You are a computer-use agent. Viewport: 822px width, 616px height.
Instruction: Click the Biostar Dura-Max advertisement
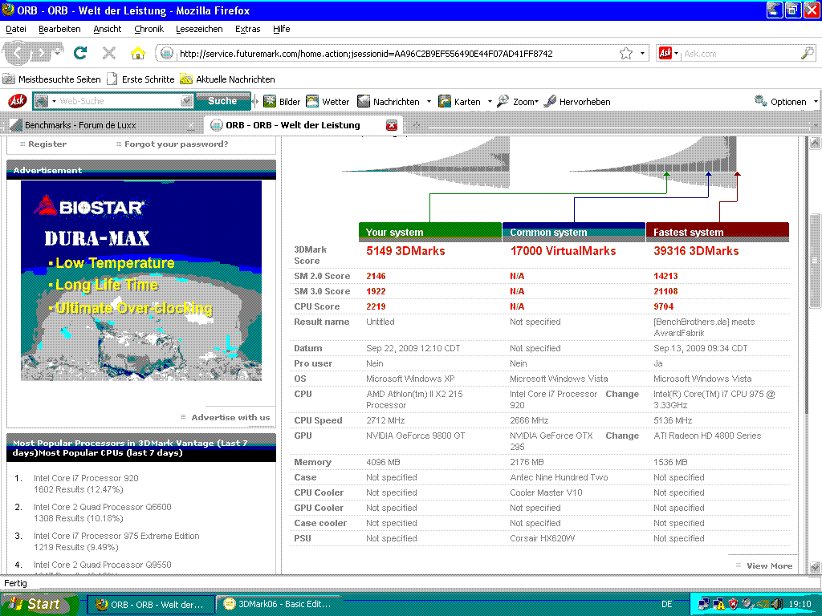pos(141,281)
